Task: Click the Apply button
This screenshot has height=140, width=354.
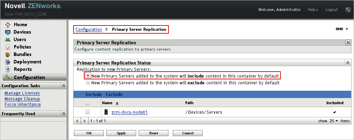Action: [x=121, y=133]
